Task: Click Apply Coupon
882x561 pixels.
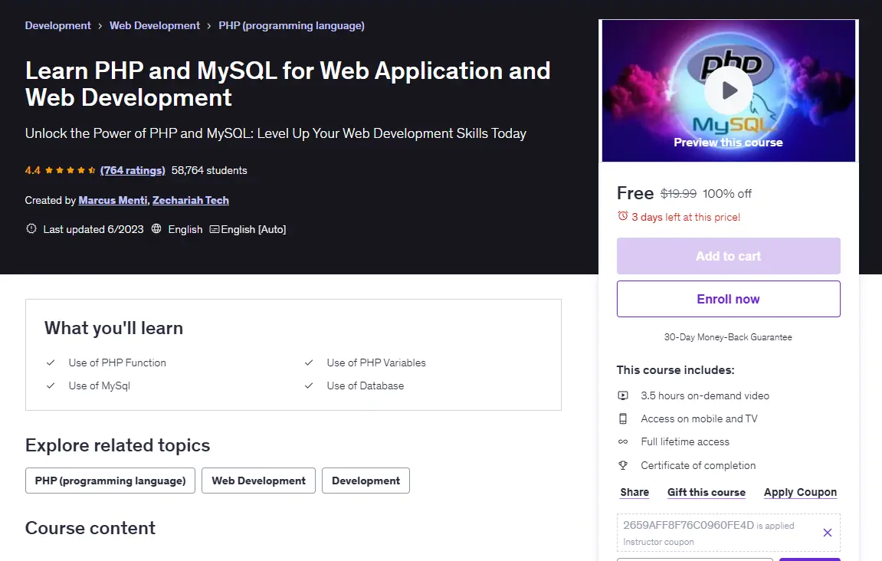Action: (801, 492)
